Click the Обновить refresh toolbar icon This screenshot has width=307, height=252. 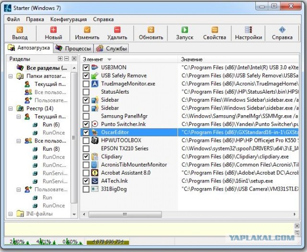pyautogui.click(x=151, y=30)
